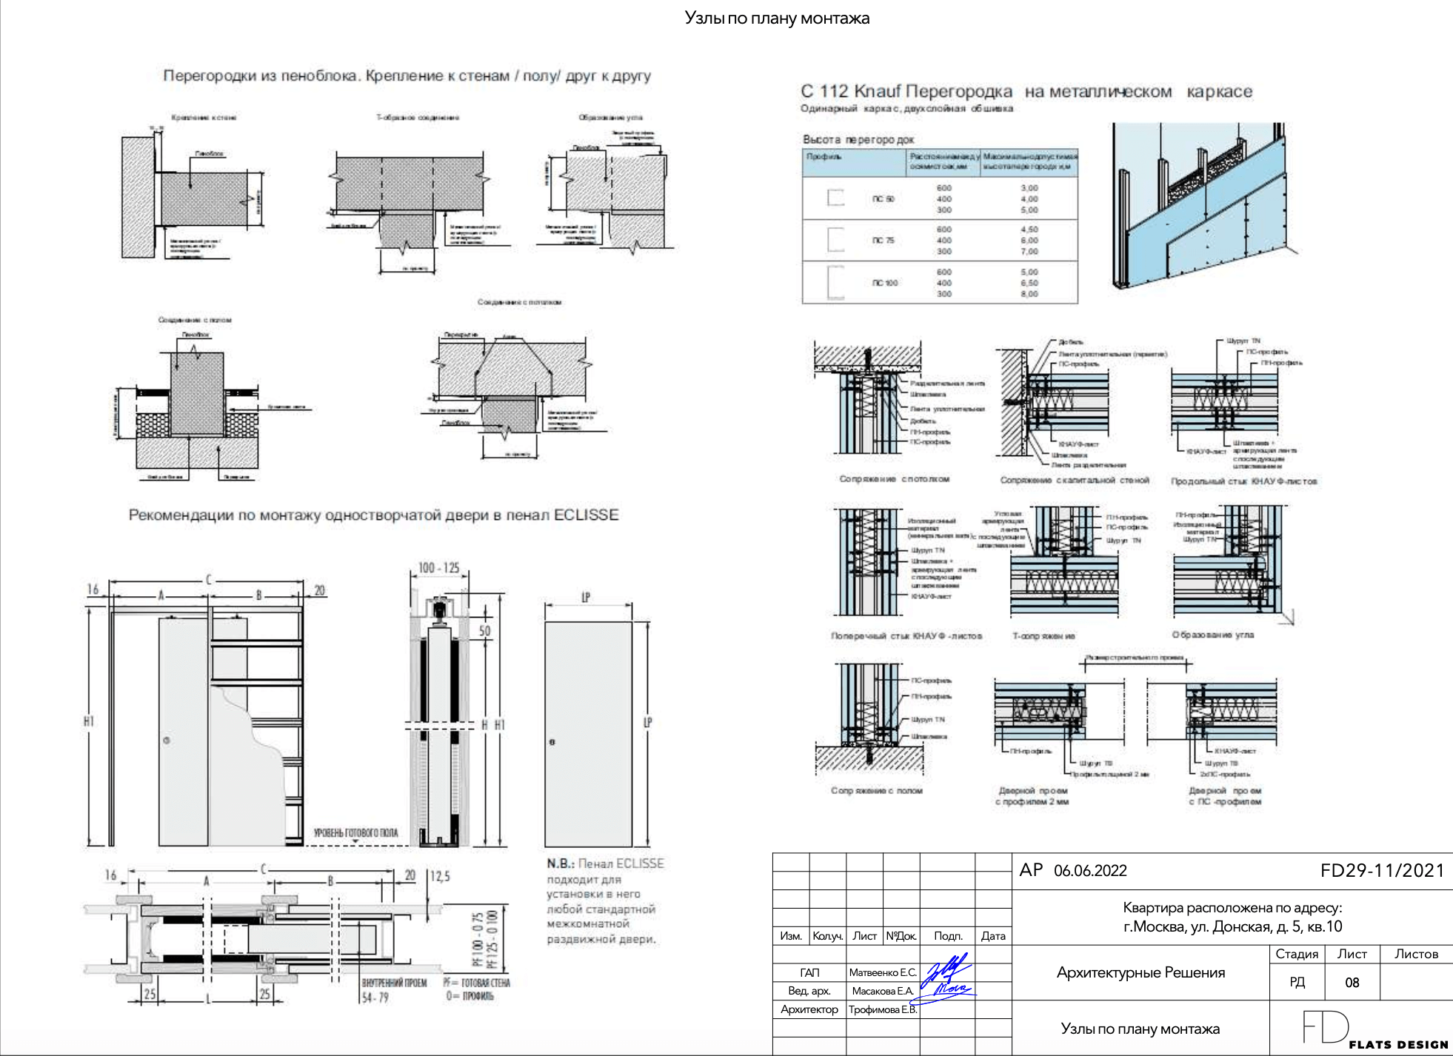Click the 'Подп.' column header
This screenshot has width=1453, height=1056.
click(x=948, y=936)
